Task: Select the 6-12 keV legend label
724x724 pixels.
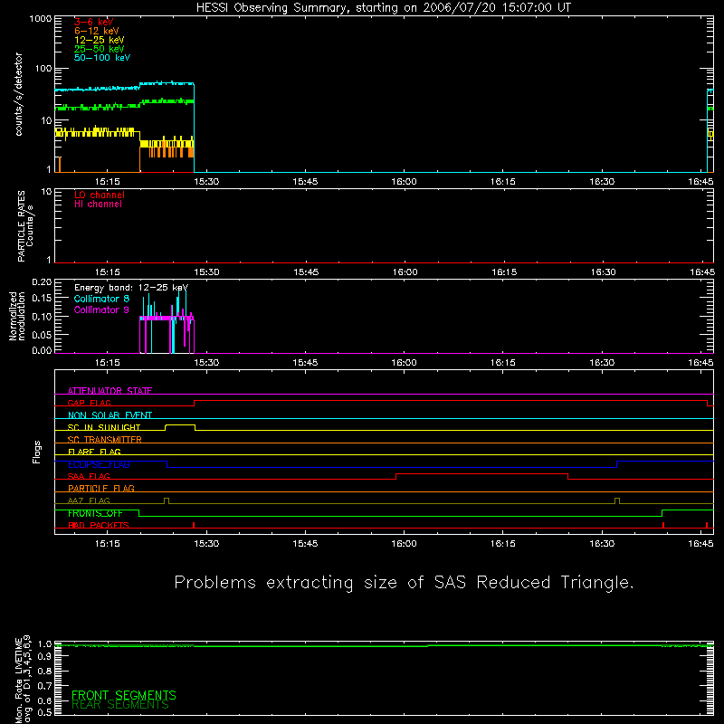Action: [x=97, y=31]
